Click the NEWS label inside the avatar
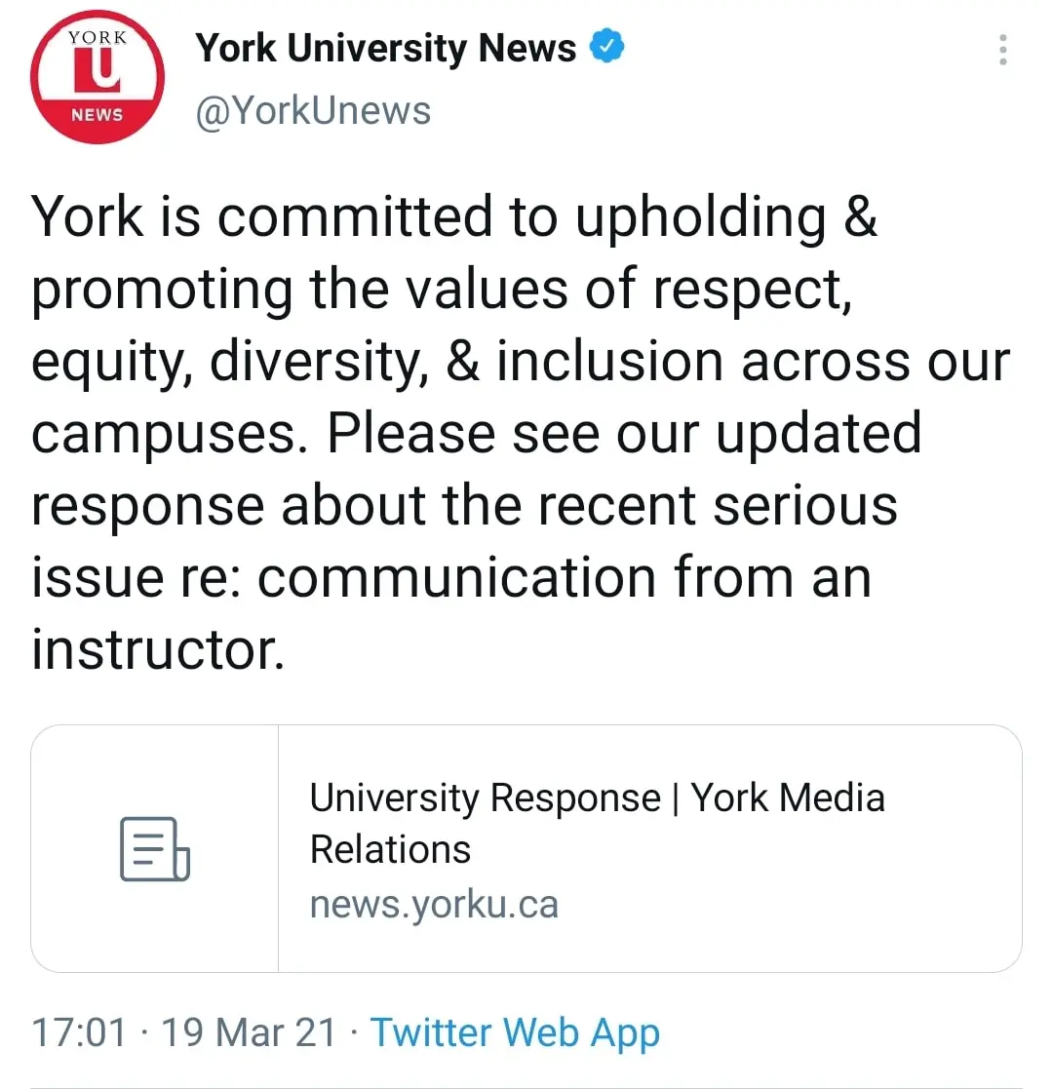The width and height of the screenshot is (1053, 1089). (97, 115)
